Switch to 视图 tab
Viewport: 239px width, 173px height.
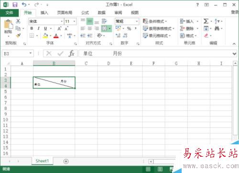tap(135, 12)
